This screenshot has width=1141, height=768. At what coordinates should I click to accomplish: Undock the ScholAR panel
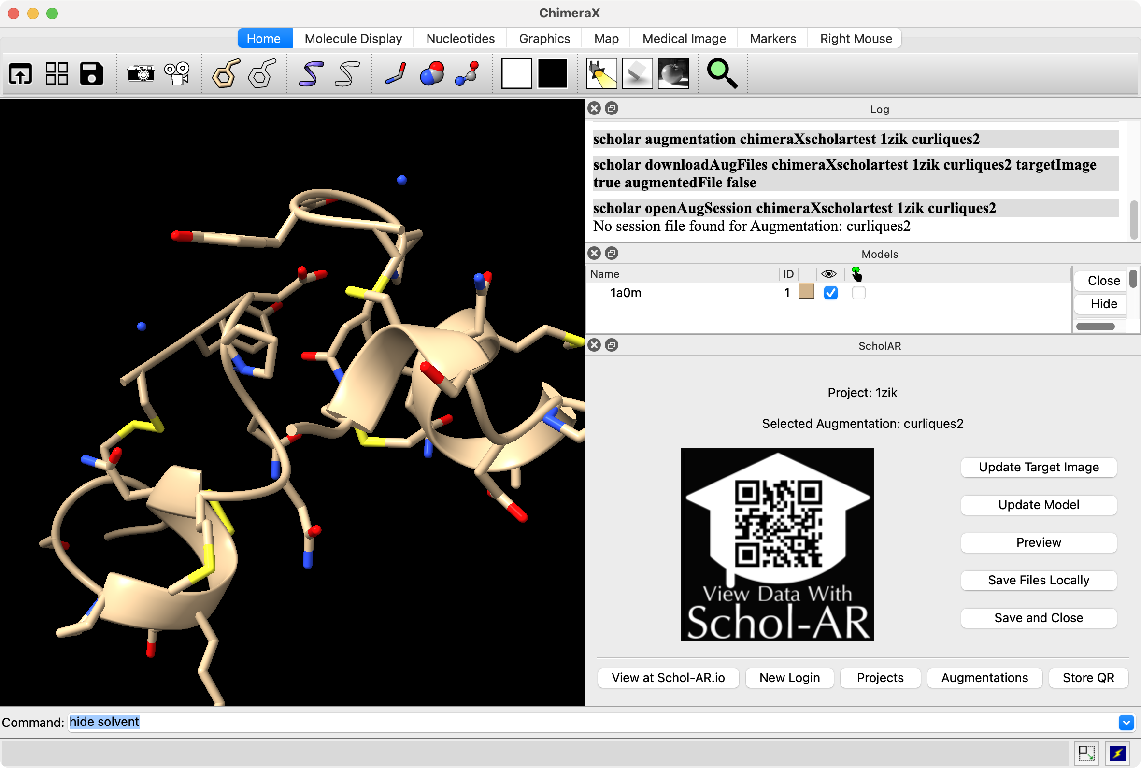[x=611, y=345]
